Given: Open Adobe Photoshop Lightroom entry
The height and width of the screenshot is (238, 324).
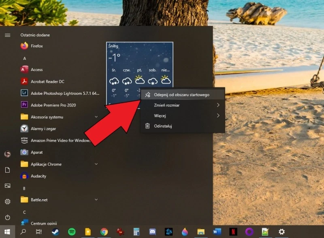Looking at the screenshot, I should point(59,93).
